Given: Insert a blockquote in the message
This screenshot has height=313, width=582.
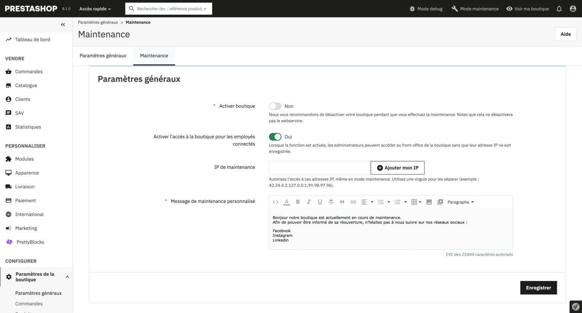Looking at the screenshot, I should tap(342, 202).
